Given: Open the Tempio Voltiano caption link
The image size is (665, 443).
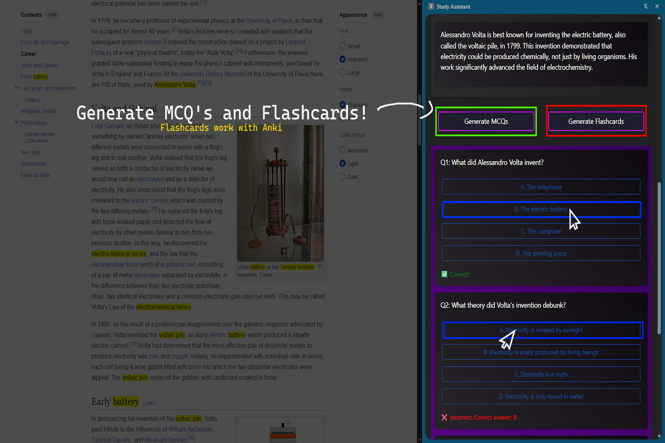Looking at the screenshot, I should pyautogui.click(x=297, y=267).
